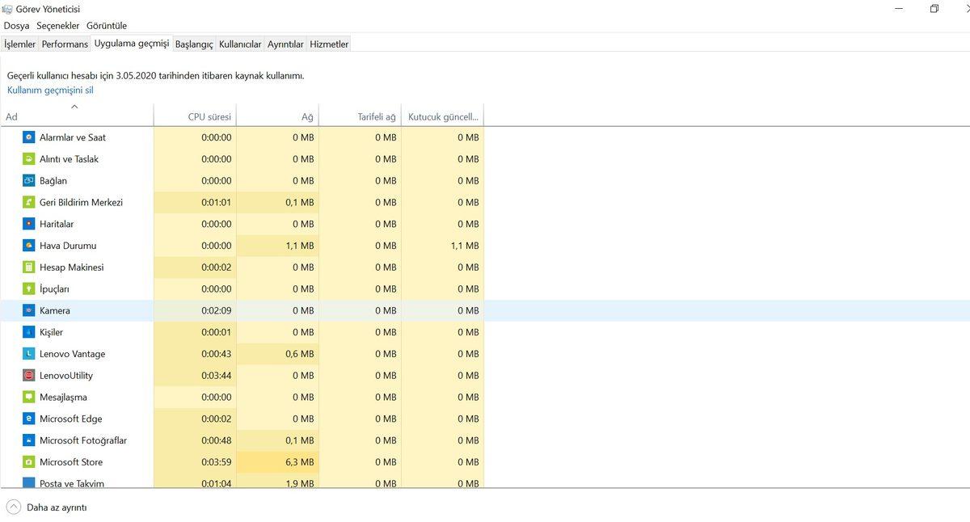Open the Hizmetler tab
The height and width of the screenshot is (522, 970).
(329, 44)
